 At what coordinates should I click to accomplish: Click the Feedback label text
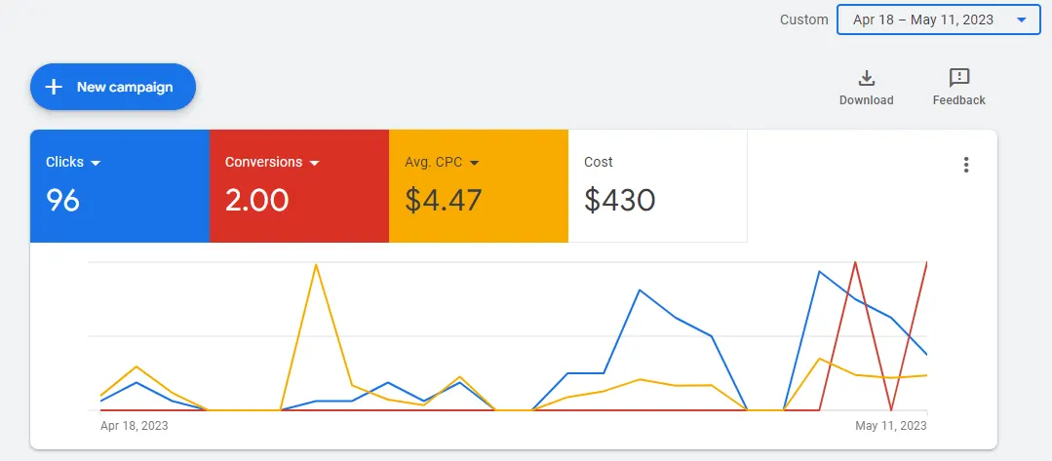[958, 100]
